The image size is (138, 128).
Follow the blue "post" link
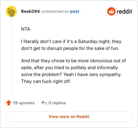[75, 11]
